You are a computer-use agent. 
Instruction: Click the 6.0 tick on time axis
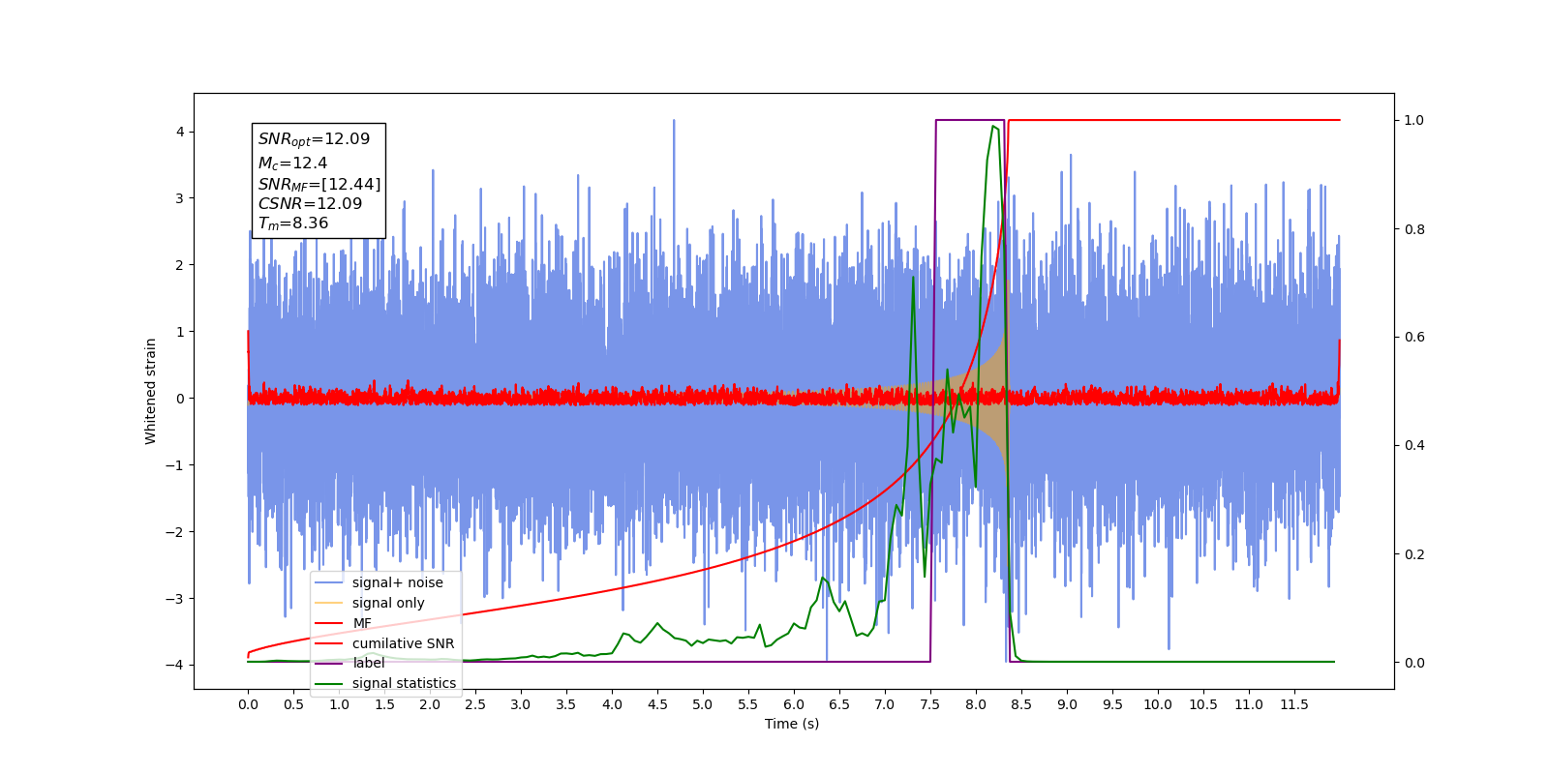point(794,704)
